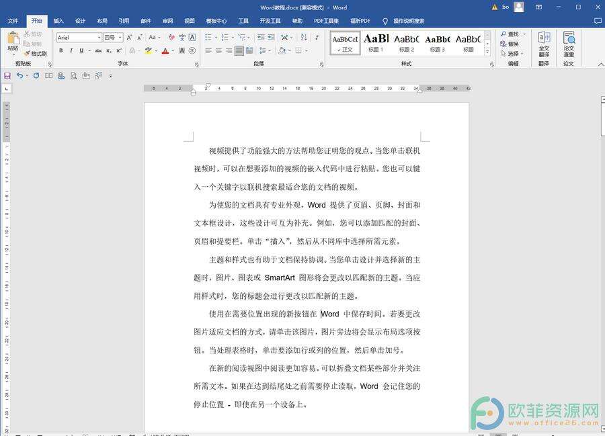Viewport: 605px width, 436px height.
Task: Open the comments icon at top right
Action: pos(598,21)
